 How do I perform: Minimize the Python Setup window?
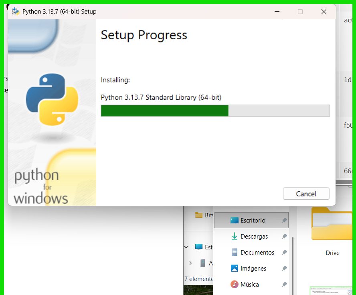(277, 12)
